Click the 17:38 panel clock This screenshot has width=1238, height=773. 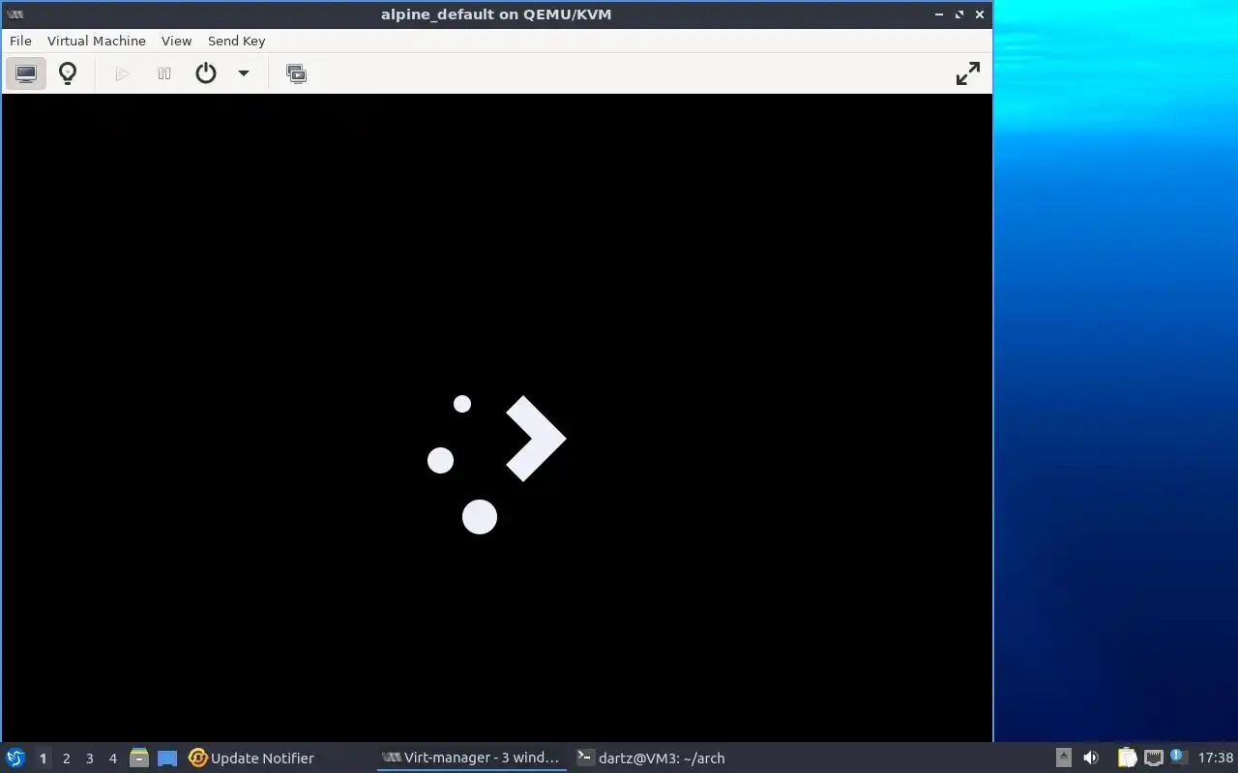[1215, 759]
